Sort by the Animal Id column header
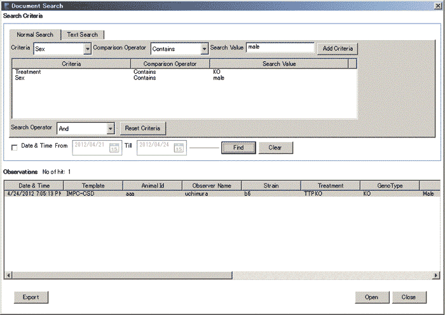 coord(153,186)
